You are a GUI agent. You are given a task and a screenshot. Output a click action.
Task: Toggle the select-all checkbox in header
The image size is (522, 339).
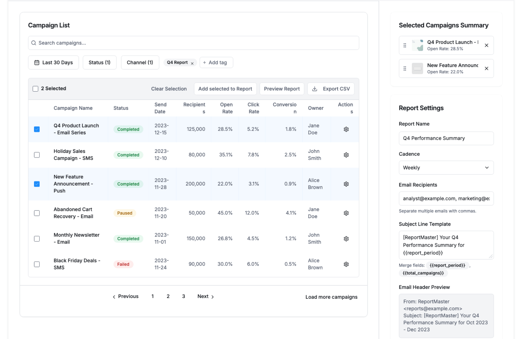tap(35, 89)
